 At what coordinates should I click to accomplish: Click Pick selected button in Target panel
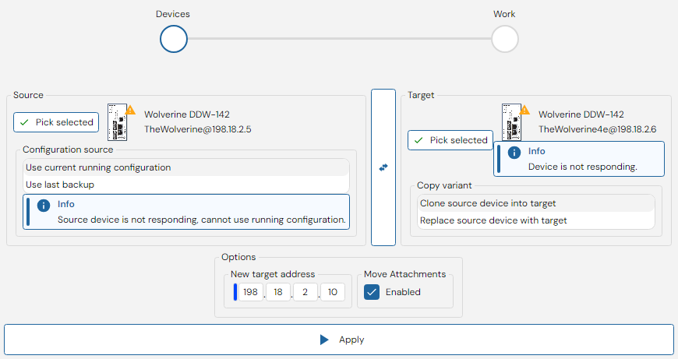tap(450, 140)
